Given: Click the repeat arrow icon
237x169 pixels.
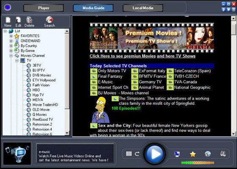Looking at the screenshot, I should point(137,154).
